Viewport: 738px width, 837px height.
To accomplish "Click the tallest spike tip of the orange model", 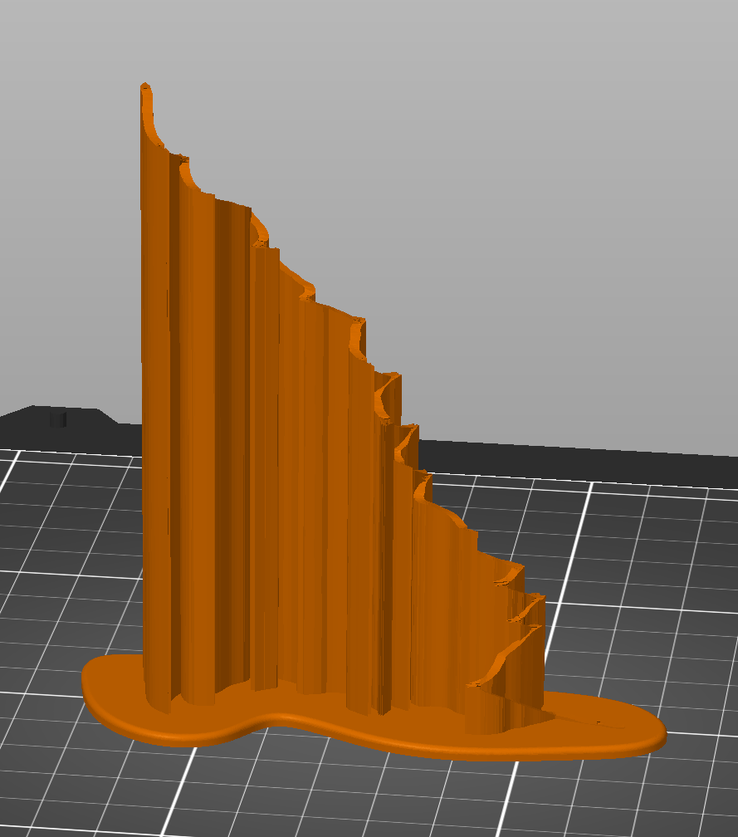I will pyautogui.click(x=145, y=88).
